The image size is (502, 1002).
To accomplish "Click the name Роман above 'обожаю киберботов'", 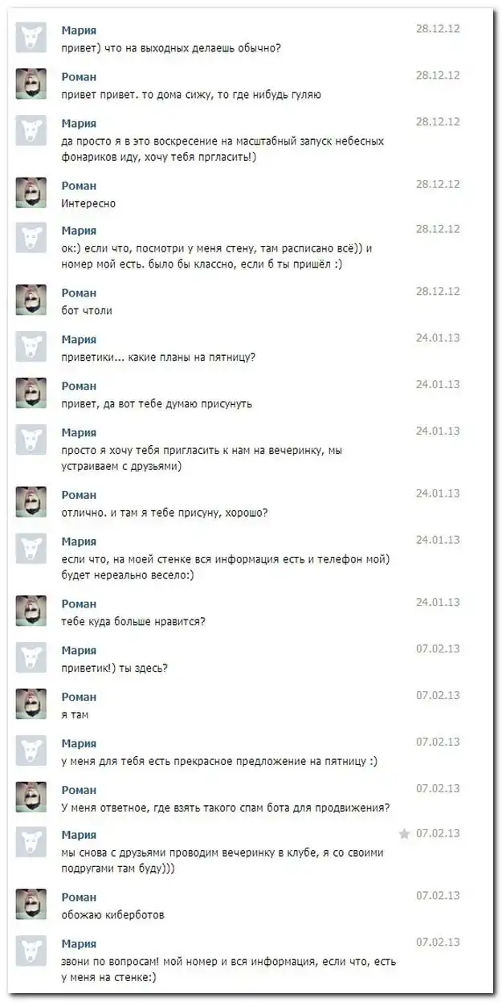I will pos(79,897).
